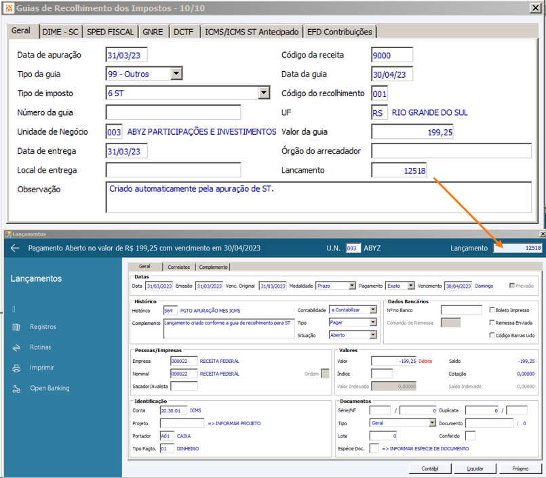
Task: Click the Open Banking icon
Action: pyautogui.click(x=16, y=389)
